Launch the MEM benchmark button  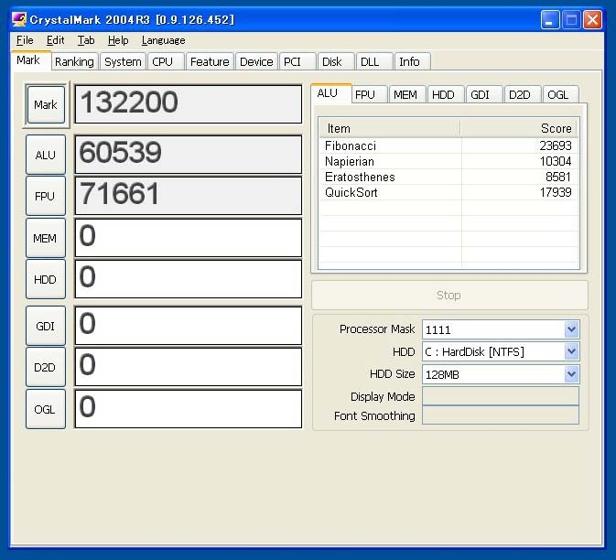[x=45, y=239]
